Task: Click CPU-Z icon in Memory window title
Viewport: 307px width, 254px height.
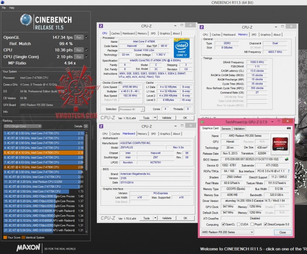Action: click(202, 27)
